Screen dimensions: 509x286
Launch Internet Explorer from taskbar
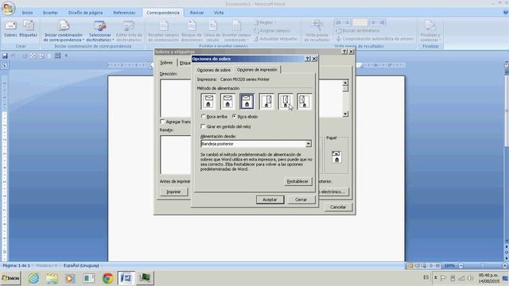tap(33, 278)
